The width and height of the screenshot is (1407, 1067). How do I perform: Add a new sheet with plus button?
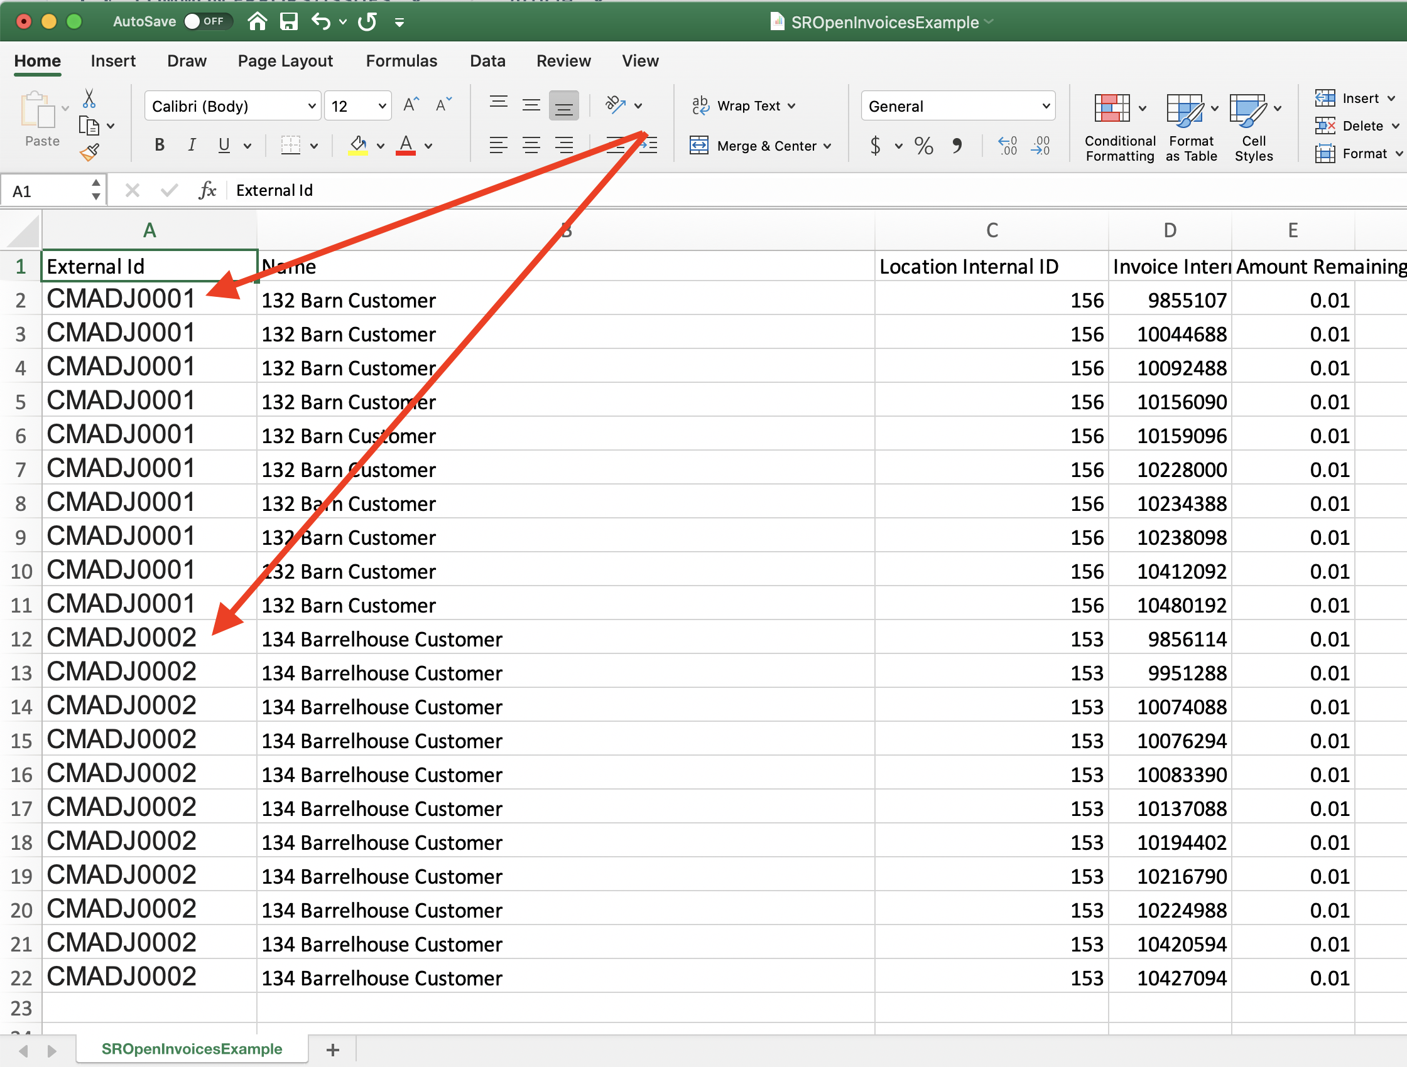pos(333,1050)
